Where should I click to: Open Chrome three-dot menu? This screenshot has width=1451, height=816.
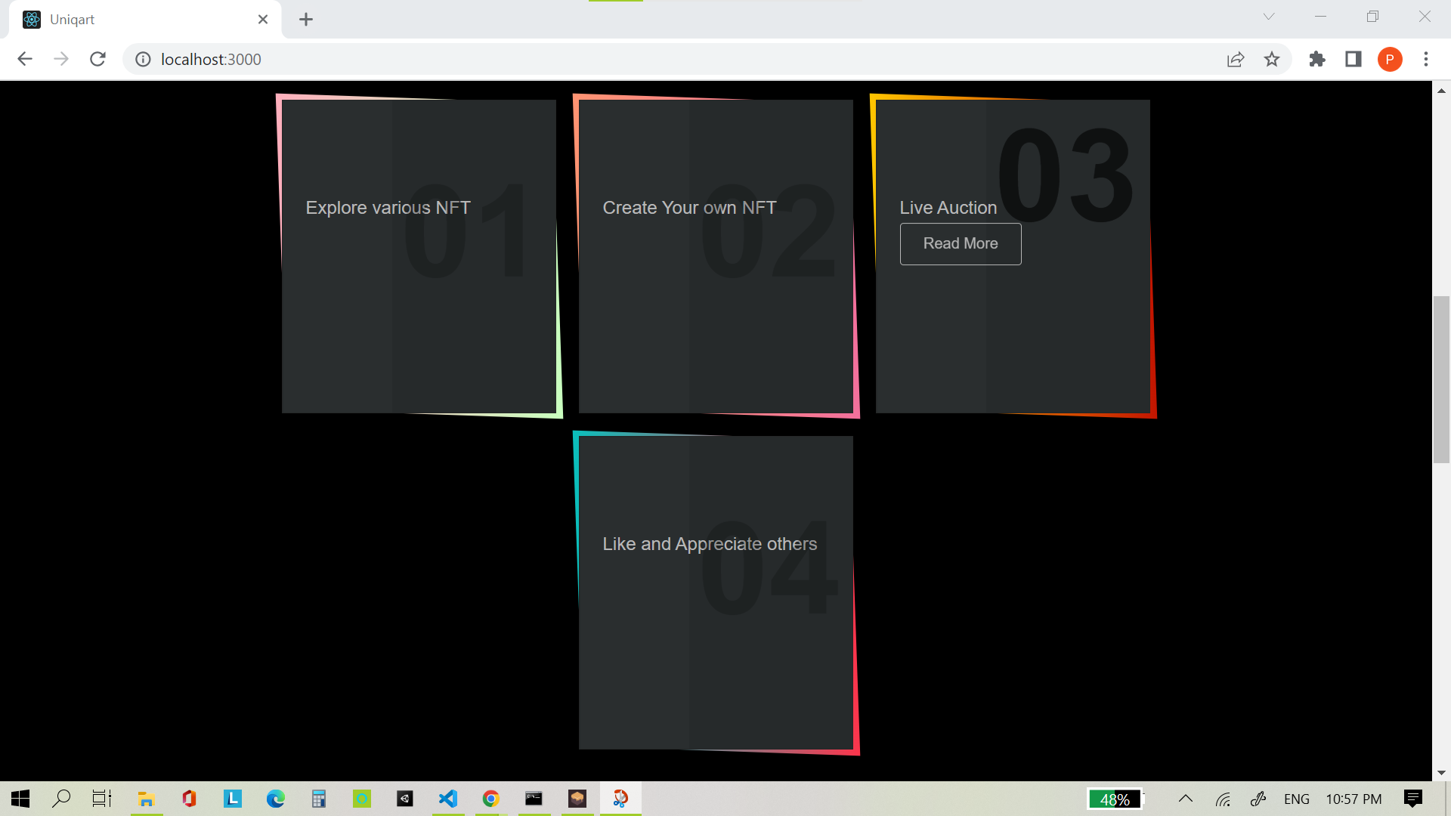pyautogui.click(x=1426, y=59)
